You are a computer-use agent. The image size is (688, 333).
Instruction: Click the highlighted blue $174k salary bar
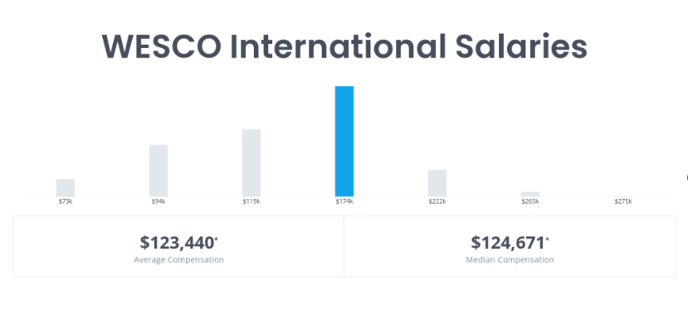point(344,141)
